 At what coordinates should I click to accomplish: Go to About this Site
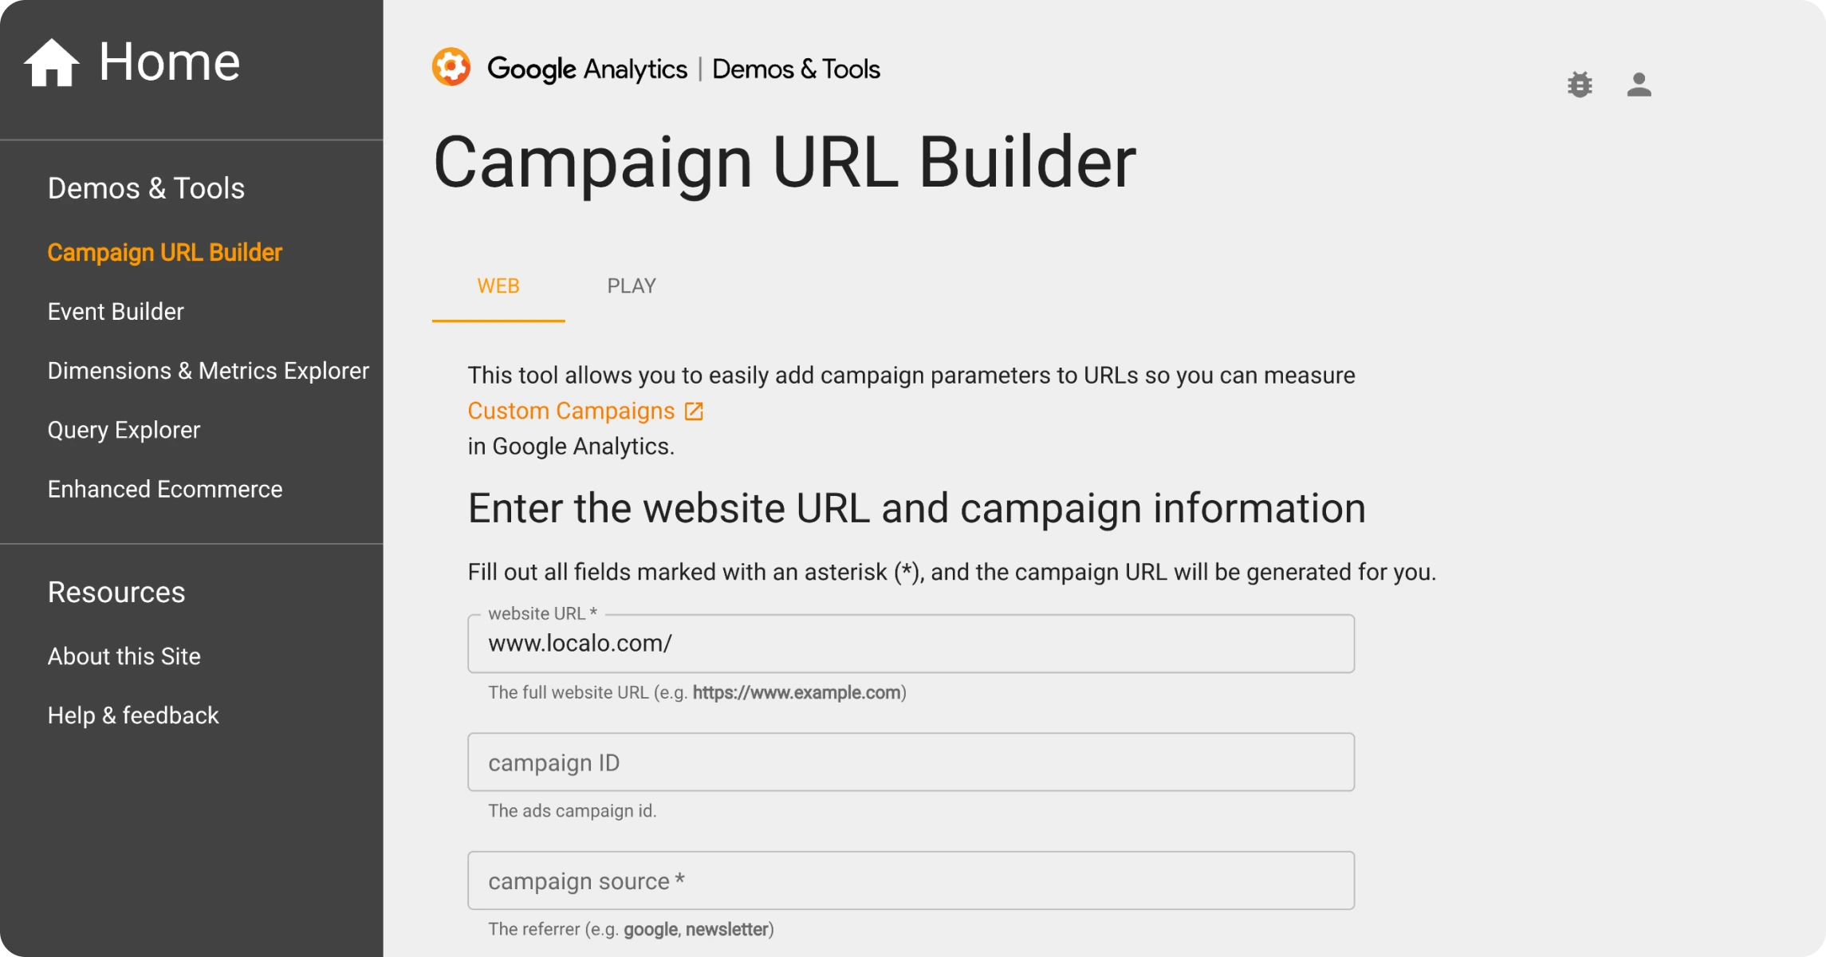click(124, 656)
